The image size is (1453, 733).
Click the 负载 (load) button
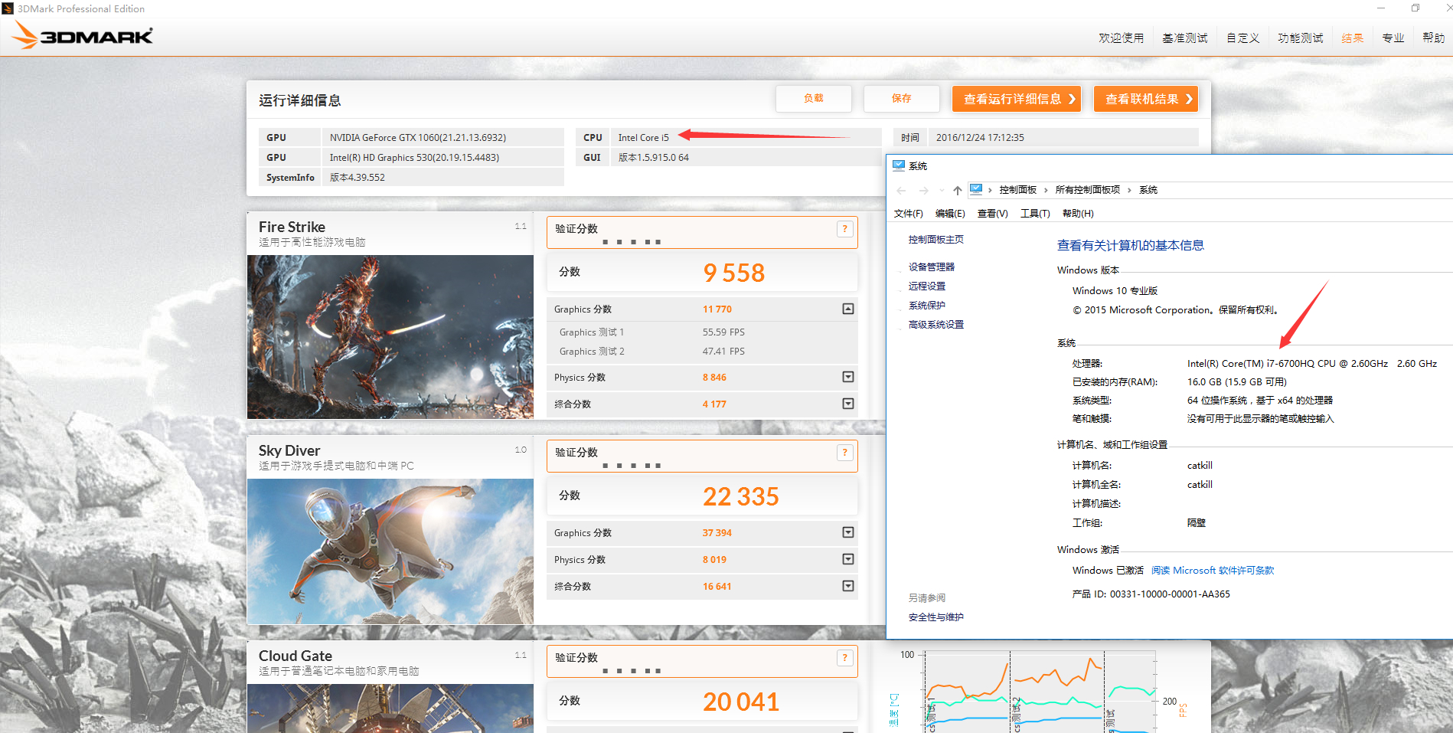pos(814,99)
